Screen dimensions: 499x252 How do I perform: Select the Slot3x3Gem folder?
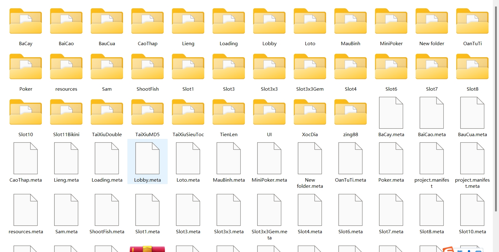coord(310,68)
